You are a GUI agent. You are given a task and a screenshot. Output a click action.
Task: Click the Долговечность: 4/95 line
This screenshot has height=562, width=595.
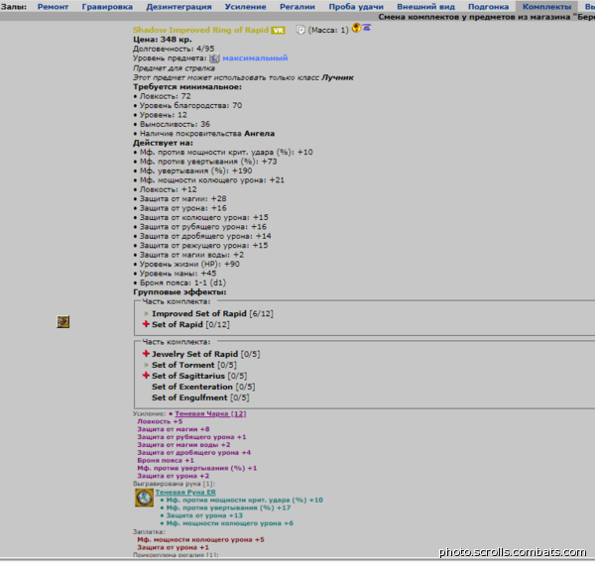click(x=174, y=49)
